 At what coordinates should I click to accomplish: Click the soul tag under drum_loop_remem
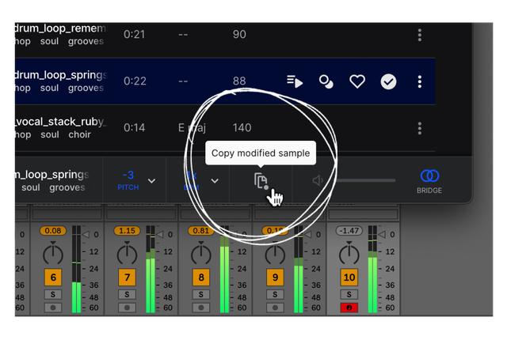point(49,41)
